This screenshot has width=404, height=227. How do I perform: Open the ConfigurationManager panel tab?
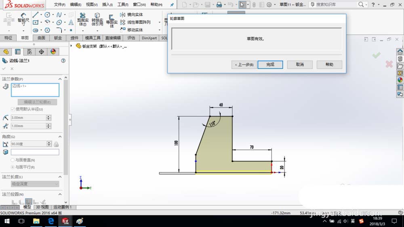[29, 52]
